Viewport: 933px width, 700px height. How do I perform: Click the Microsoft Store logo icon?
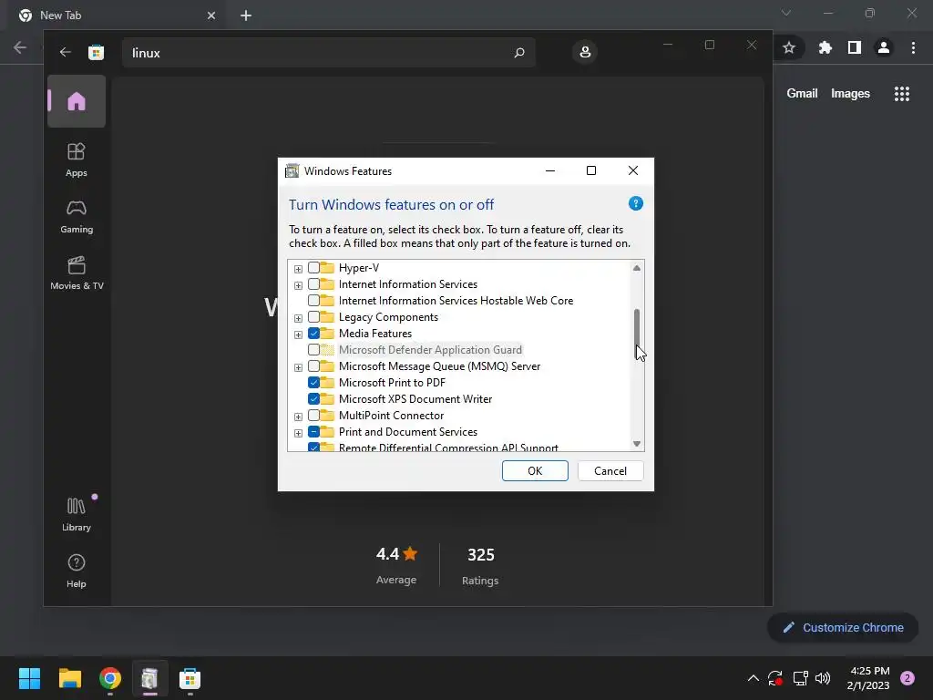[x=96, y=52]
